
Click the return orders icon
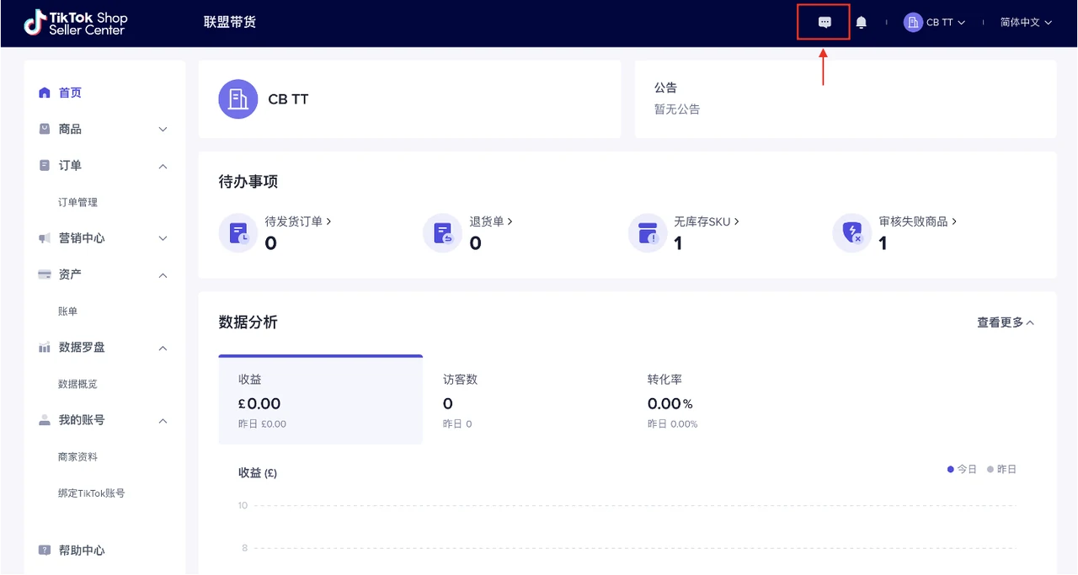(443, 233)
